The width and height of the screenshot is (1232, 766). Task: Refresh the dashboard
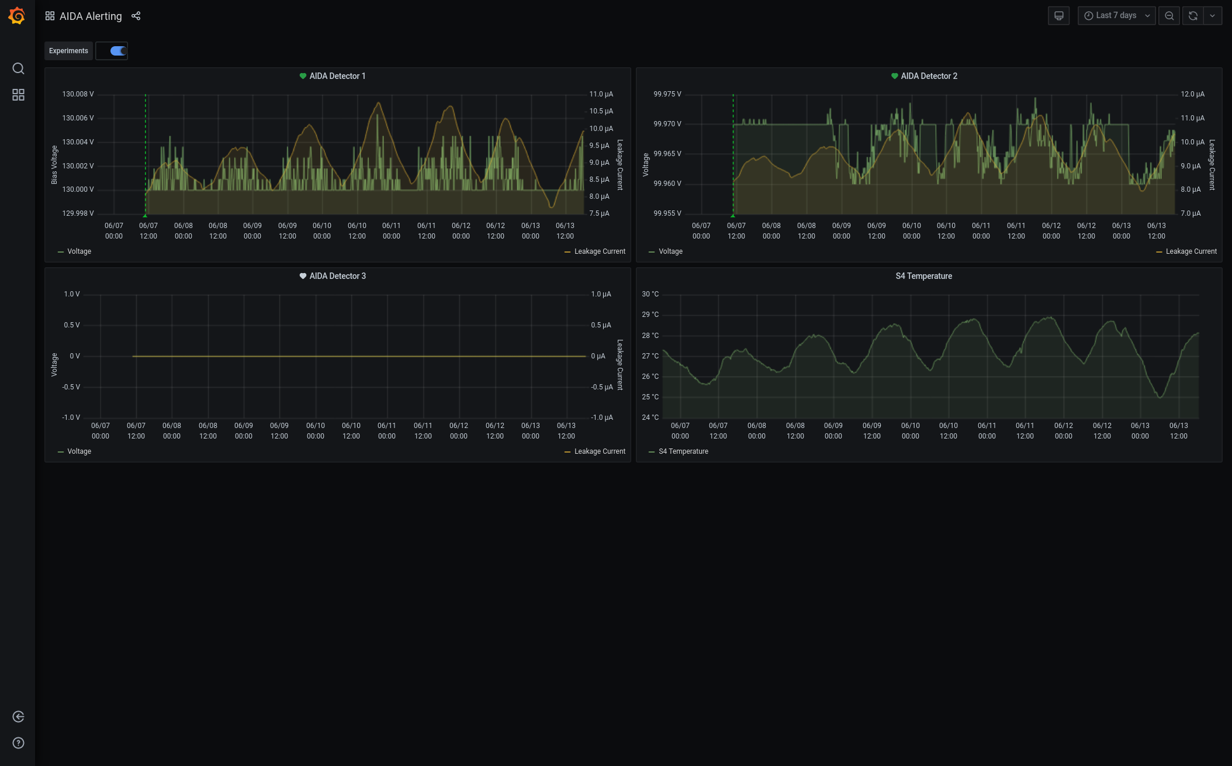[1193, 16]
